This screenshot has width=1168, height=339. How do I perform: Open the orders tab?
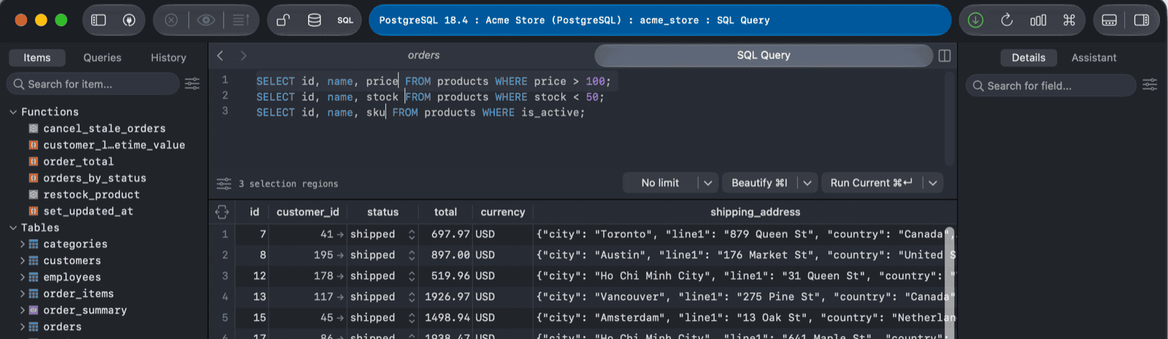[x=424, y=55]
